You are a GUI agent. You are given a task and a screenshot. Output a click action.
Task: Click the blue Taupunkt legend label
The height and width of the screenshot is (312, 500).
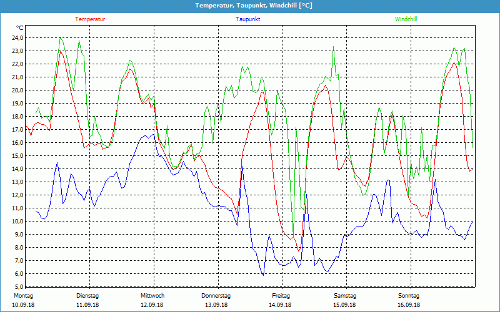[247, 19]
